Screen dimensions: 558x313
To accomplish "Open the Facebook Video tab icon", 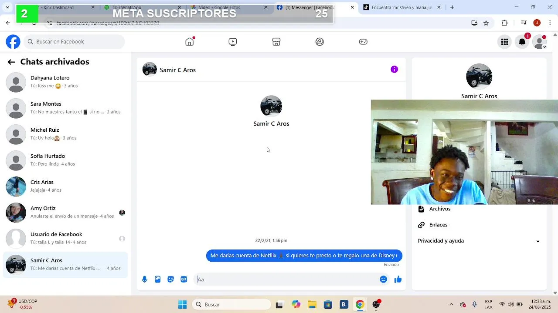I will point(233,42).
